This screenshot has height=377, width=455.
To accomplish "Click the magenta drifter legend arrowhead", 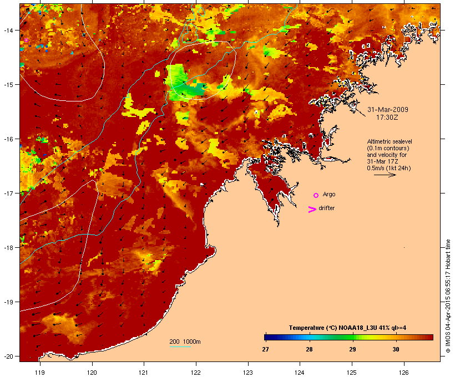I will coord(312,210).
